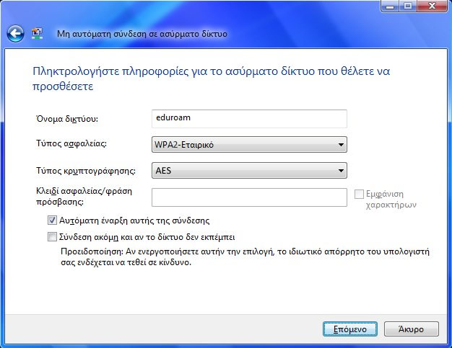452x348 pixels.
Task: Focus the Όνομα δικτύου field containing eduroam
Action: 249,118
